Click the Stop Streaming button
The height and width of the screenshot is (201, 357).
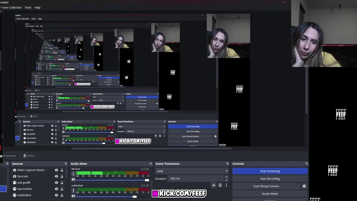click(x=270, y=171)
